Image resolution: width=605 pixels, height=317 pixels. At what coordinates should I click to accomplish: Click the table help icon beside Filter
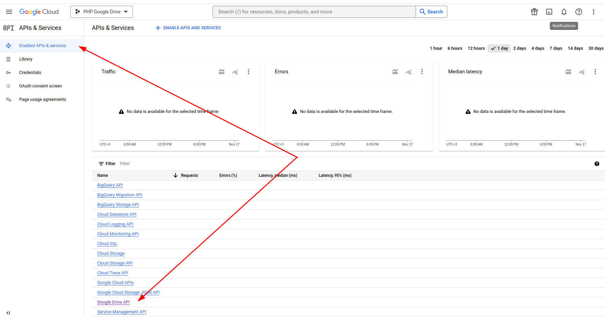pyautogui.click(x=597, y=164)
